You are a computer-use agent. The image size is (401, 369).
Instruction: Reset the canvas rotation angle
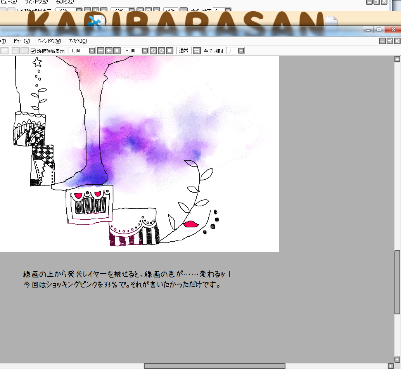pos(169,51)
